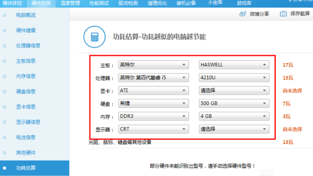This screenshot has width=313, height=176.
Task: Open 硬盘信息 in the sidebar
Action: tap(26, 92)
